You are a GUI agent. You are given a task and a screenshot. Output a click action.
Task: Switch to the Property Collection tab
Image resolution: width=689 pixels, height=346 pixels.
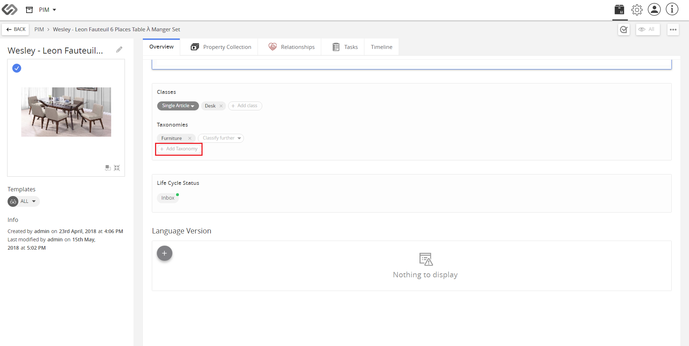[x=221, y=47]
